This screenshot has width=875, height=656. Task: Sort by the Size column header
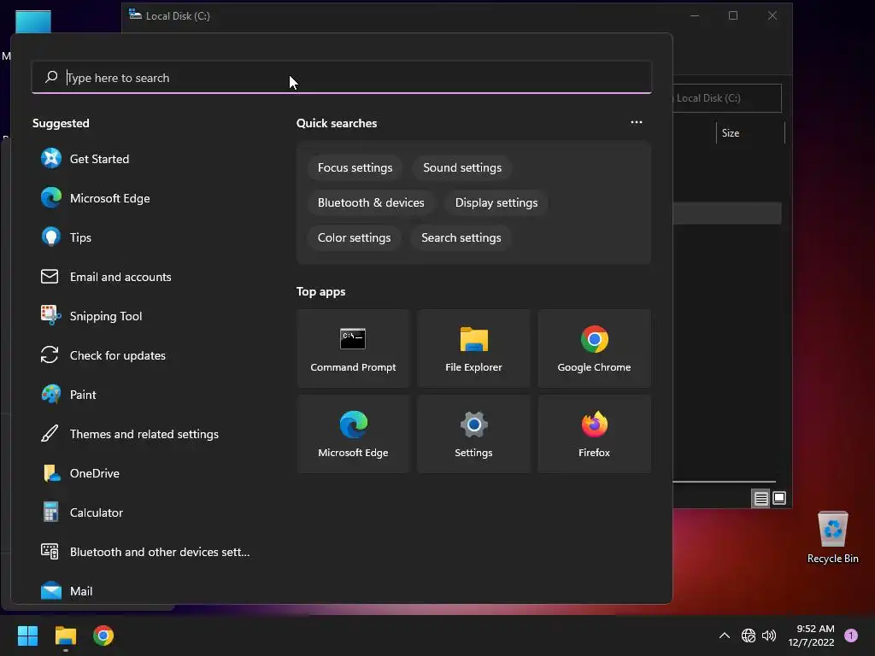click(750, 132)
